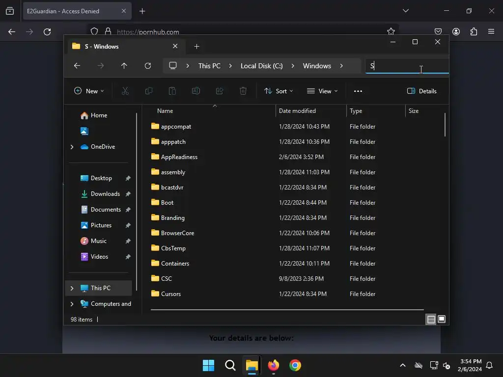Click the Paste clipboard icon

coord(172,91)
